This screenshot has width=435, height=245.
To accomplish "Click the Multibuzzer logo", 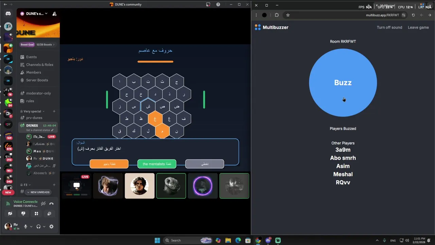I will [x=272, y=28].
